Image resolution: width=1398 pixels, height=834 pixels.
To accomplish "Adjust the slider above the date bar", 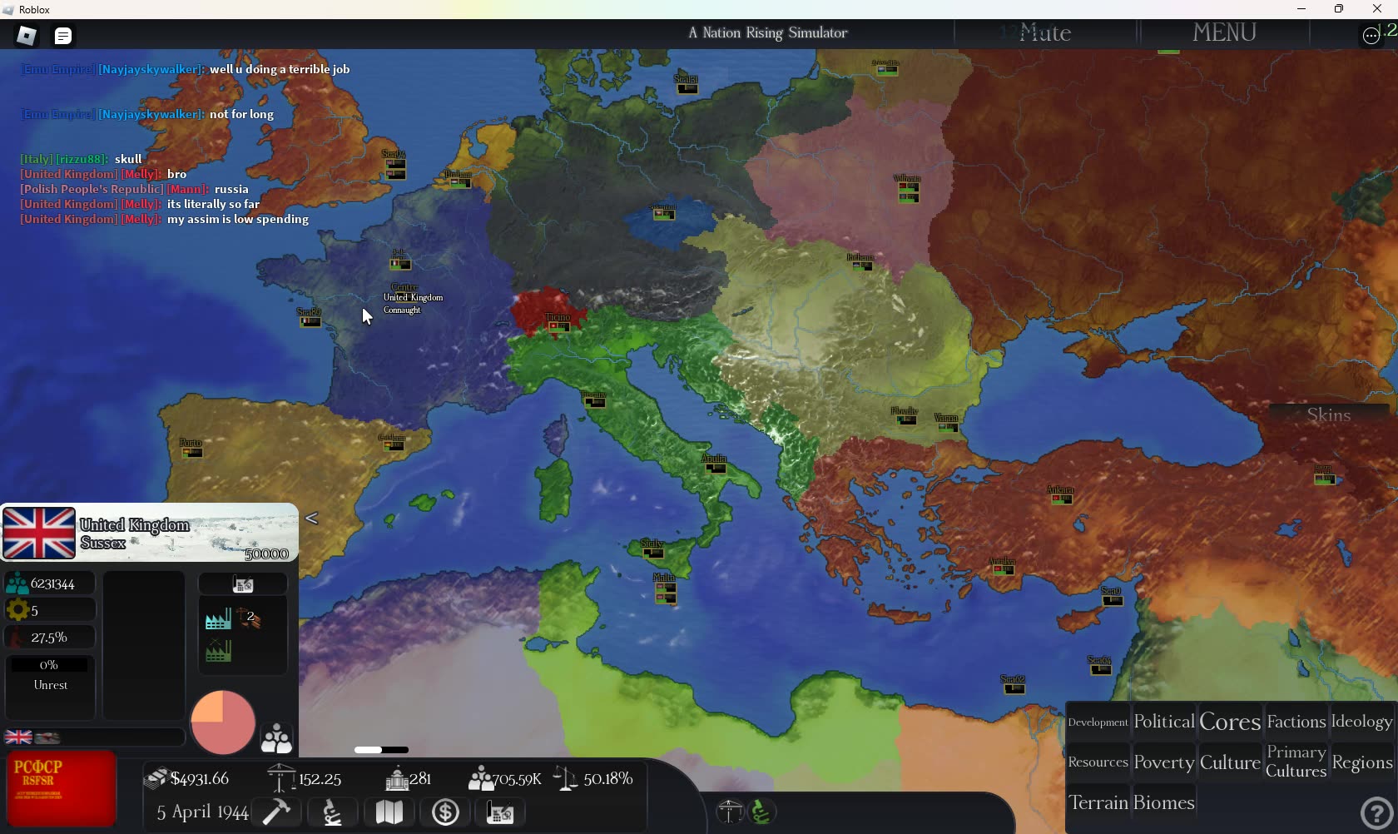I will tap(381, 750).
